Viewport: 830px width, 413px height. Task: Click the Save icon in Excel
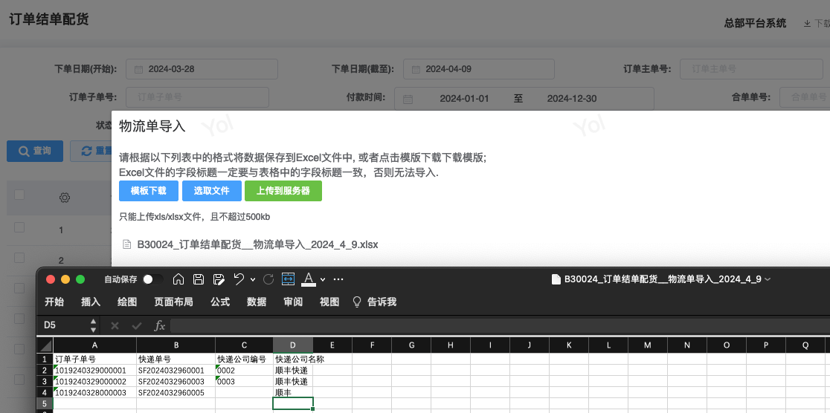pyautogui.click(x=199, y=279)
